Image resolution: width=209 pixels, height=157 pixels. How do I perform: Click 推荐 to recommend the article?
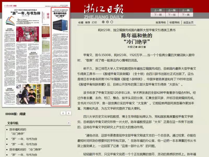88,22
